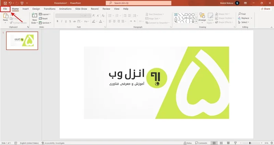Open Select dropdown in Editing group
Screen dimensions: 274x145
pyautogui.click(x=243, y=22)
